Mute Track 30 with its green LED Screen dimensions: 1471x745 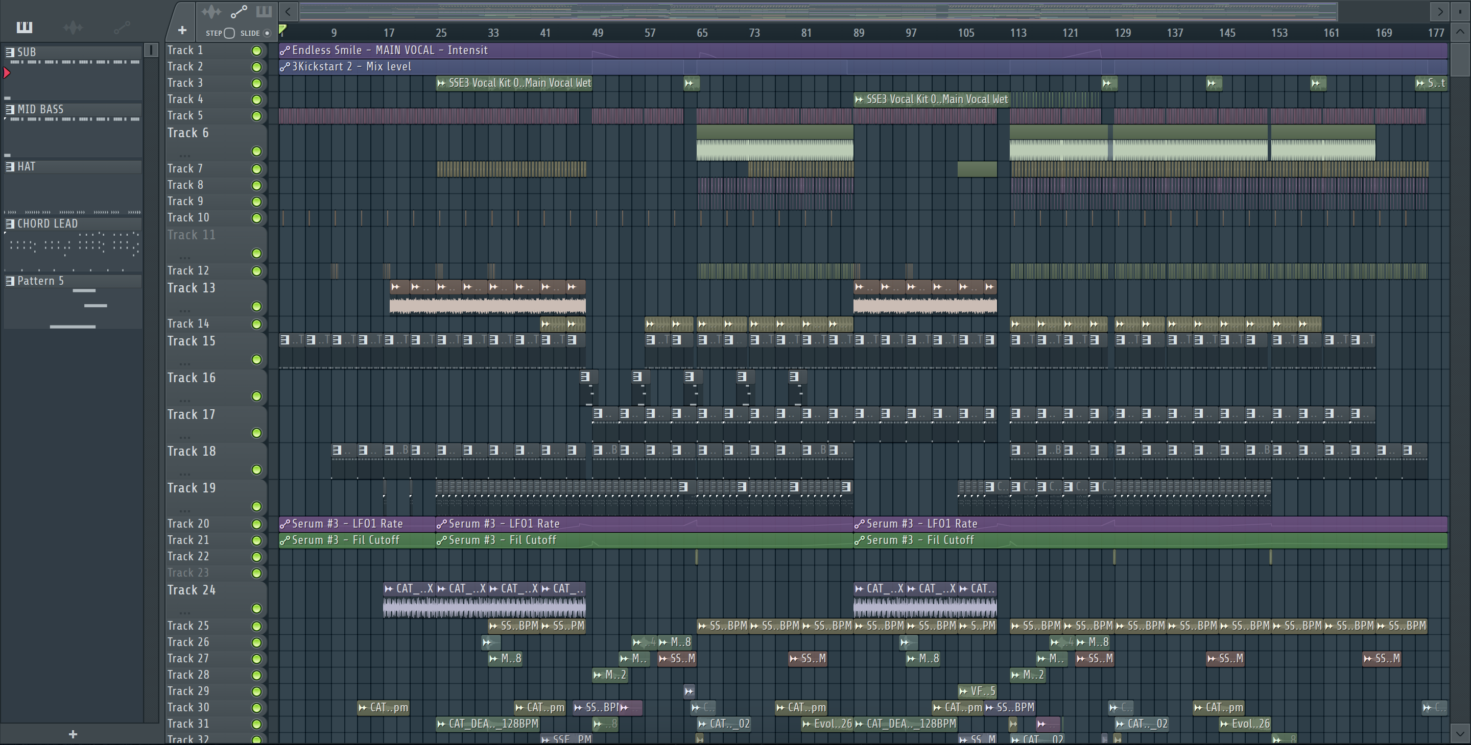pos(257,708)
